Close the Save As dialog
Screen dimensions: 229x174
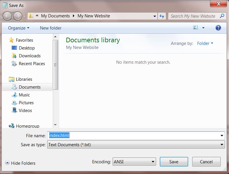coord(218,4)
